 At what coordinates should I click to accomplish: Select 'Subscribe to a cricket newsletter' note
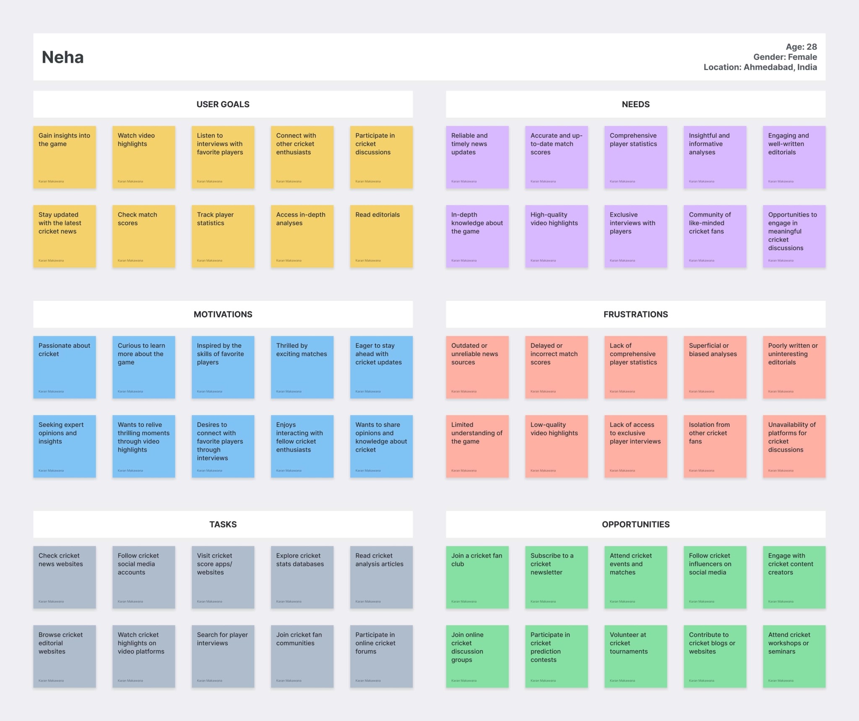coord(557,577)
